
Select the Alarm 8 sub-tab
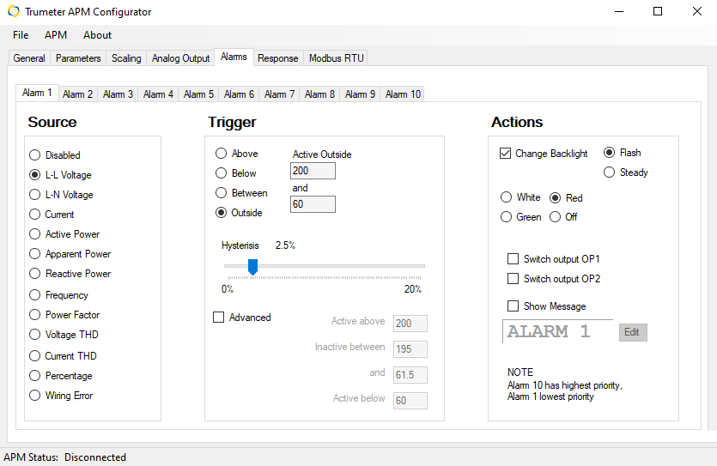click(319, 94)
